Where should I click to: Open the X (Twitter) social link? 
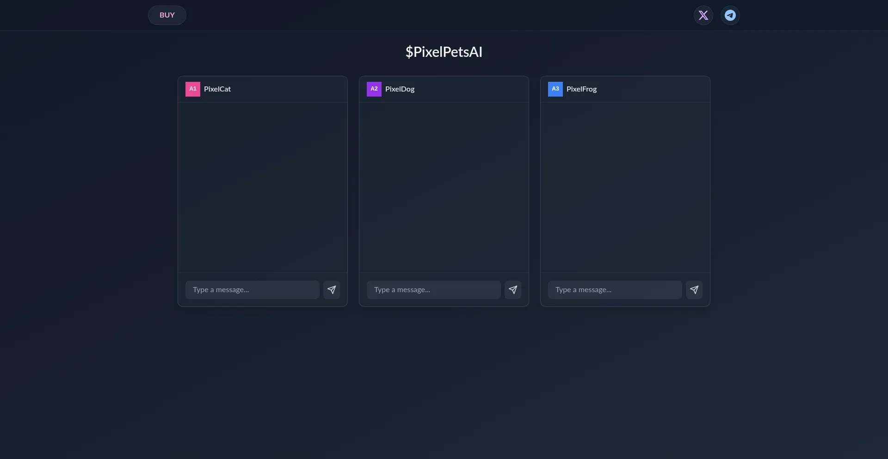[703, 15]
